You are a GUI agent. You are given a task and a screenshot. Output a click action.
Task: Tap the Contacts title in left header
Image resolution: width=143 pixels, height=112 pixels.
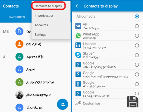coord(11,6)
